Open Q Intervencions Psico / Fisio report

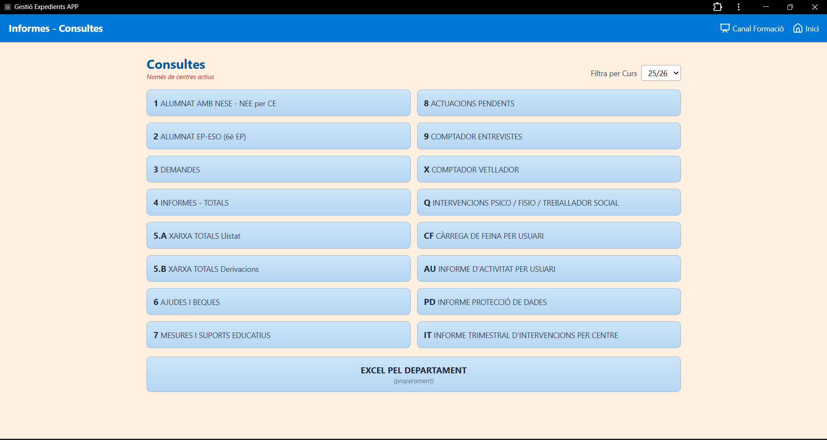tap(549, 202)
